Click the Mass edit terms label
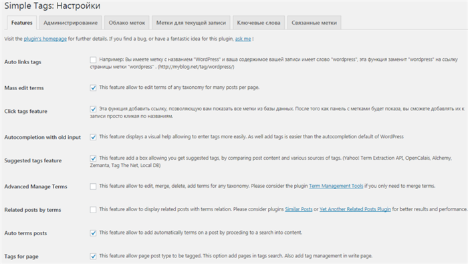Image resolution: width=468 pixels, height=264 pixels. point(24,88)
